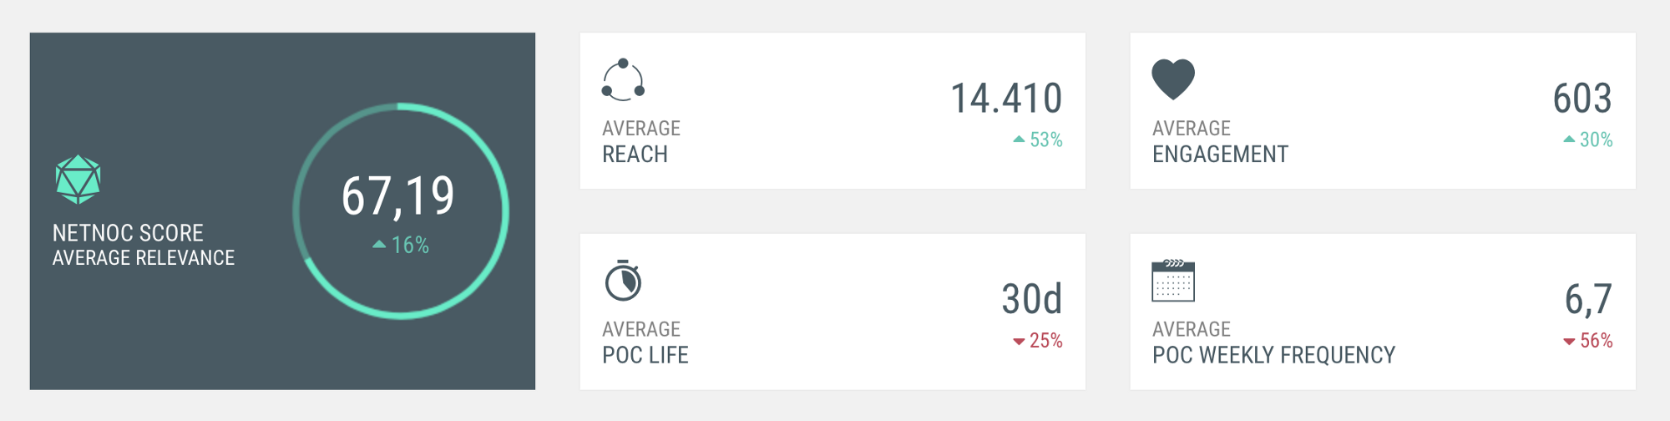Image resolution: width=1670 pixels, height=421 pixels.
Task: Click the heart icon for Average Engagement
Action: tap(1173, 79)
